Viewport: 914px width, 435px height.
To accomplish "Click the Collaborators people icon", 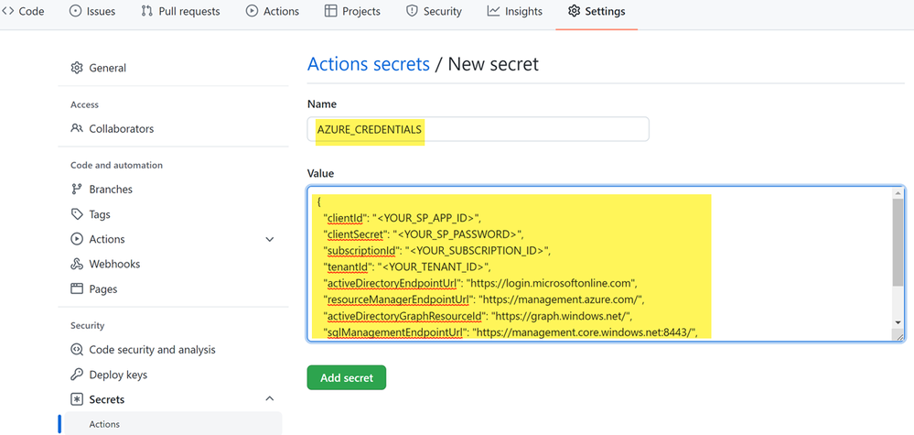I will click(76, 128).
